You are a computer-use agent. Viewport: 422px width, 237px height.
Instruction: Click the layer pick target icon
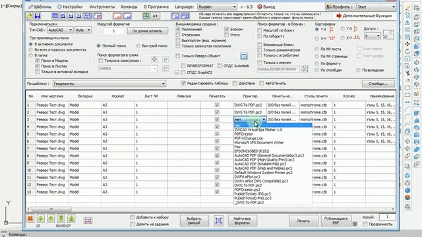[x=154, y=60]
